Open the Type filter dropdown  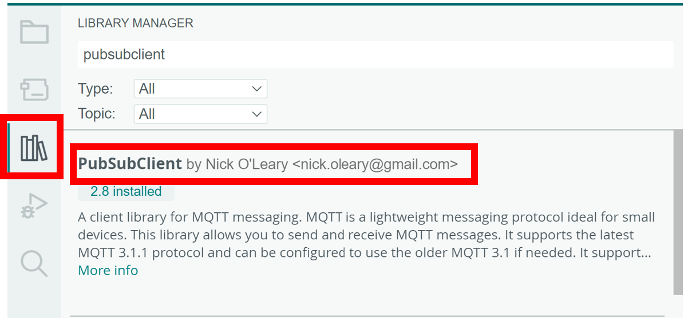[200, 89]
